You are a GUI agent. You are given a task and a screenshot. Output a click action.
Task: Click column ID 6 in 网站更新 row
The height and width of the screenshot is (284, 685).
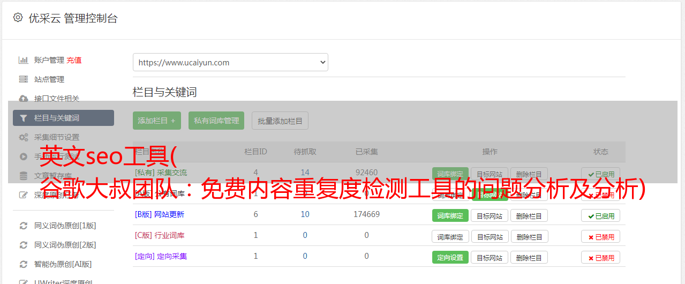pos(255,214)
